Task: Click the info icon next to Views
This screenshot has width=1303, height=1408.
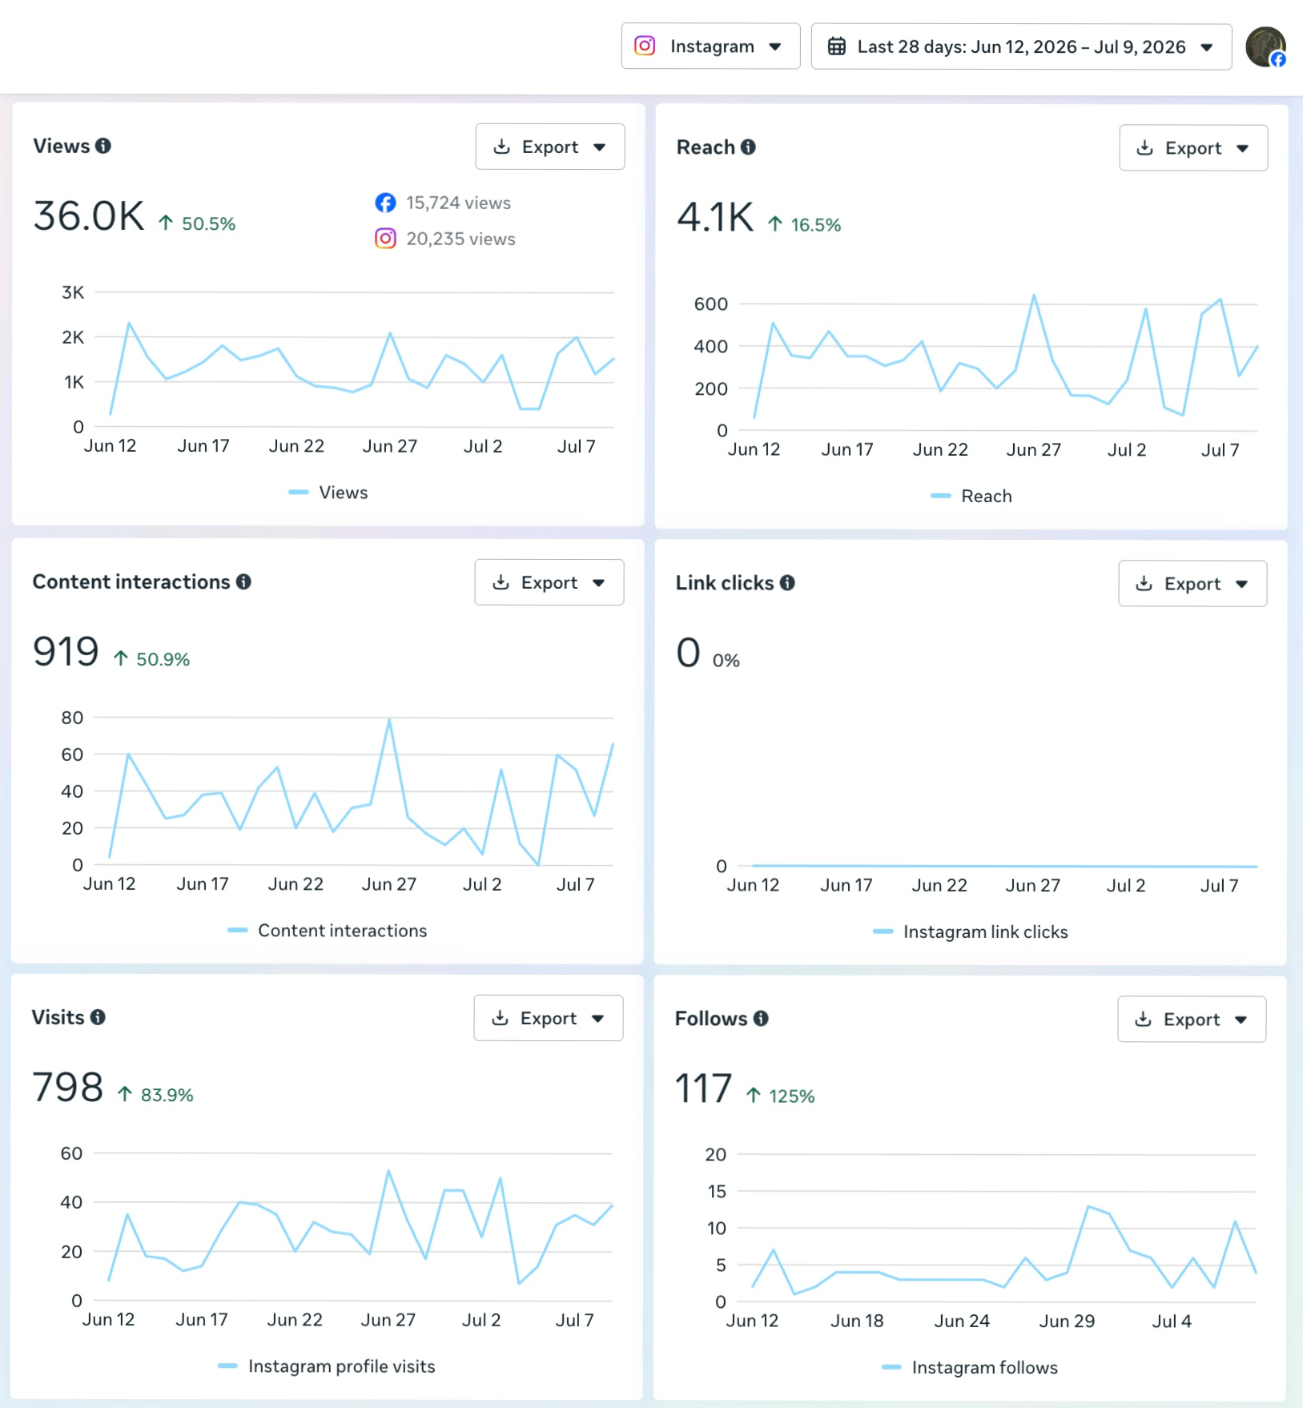Action: tap(103, 146)
